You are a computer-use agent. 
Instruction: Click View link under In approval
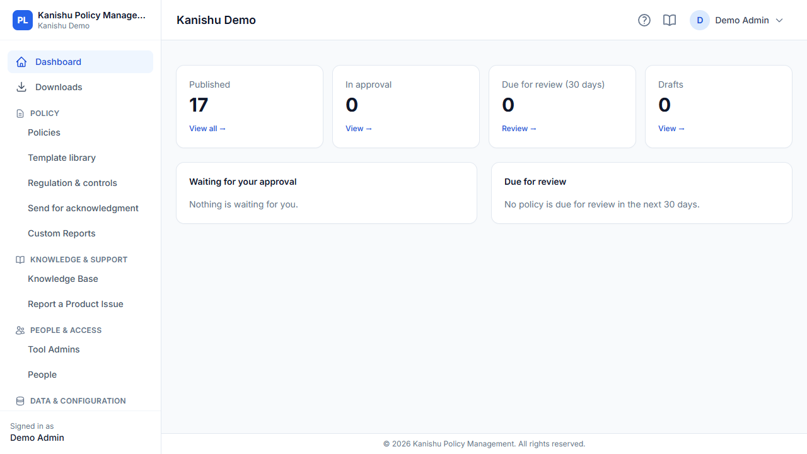[359, 129]
